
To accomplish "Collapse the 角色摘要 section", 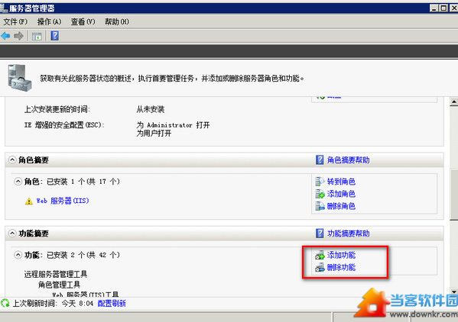I will [12, 159].
